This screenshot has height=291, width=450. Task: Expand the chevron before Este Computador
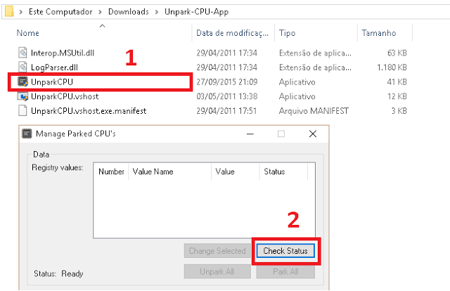[x=20, y=12]
